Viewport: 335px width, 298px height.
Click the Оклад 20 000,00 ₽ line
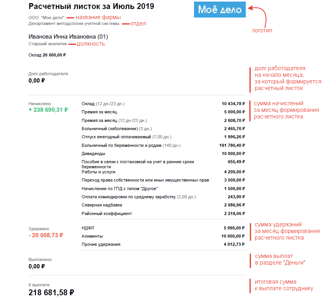pyautogui.click(x=47, y=55)
